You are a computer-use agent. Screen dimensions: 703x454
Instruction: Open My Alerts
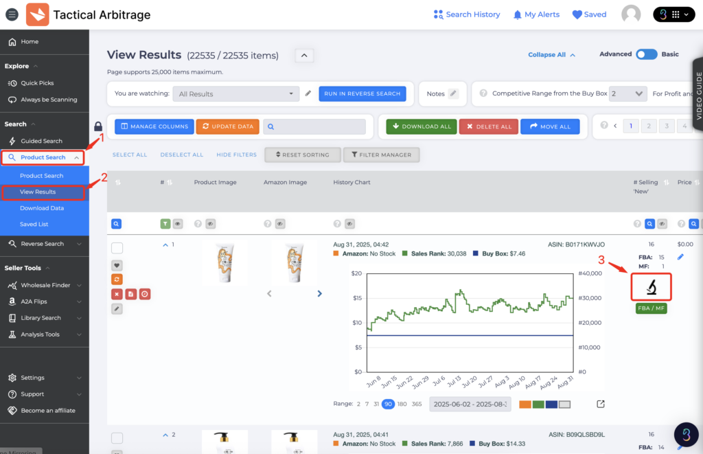(536, 14)
